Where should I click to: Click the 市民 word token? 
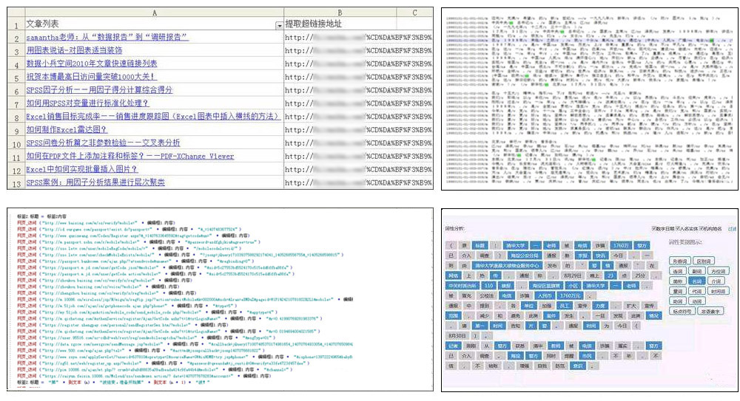(587, 356)
